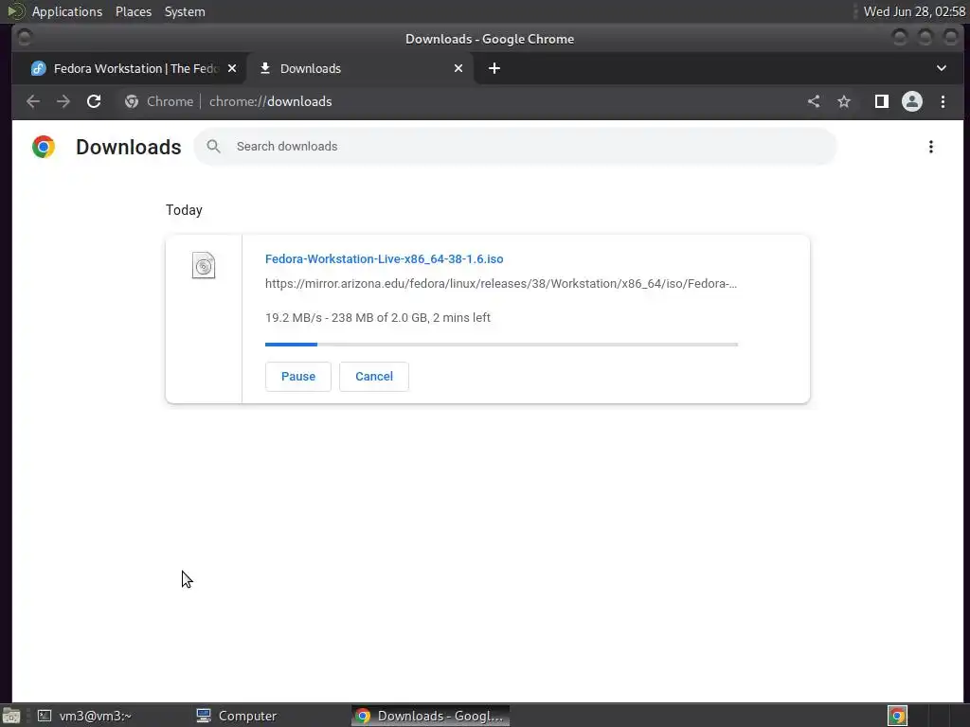Open Chrome's three-dot menu in the toolbar

pos(943,101)
